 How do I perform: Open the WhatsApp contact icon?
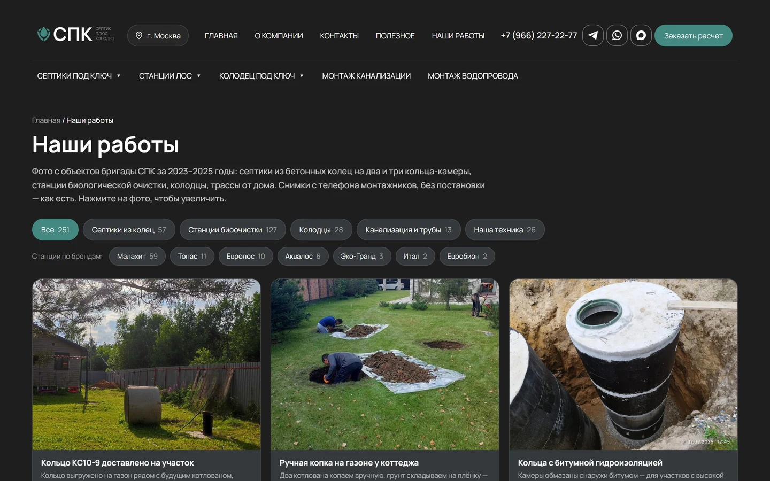pyautogui.click(x=617, y=35)
